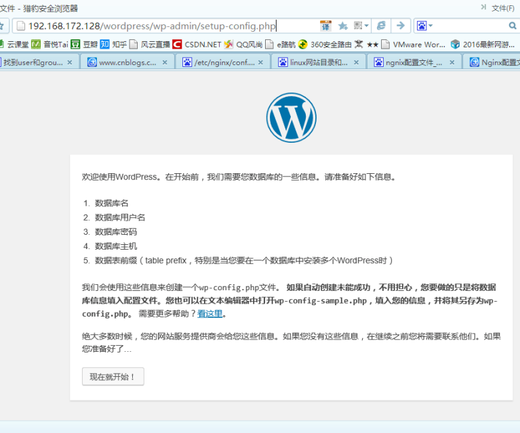
Task: Click the translate page icon in address bar
Action: [x=325, y=26]
